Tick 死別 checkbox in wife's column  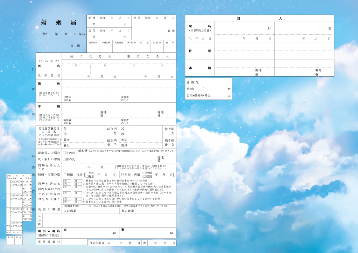[x=144, y=173]
